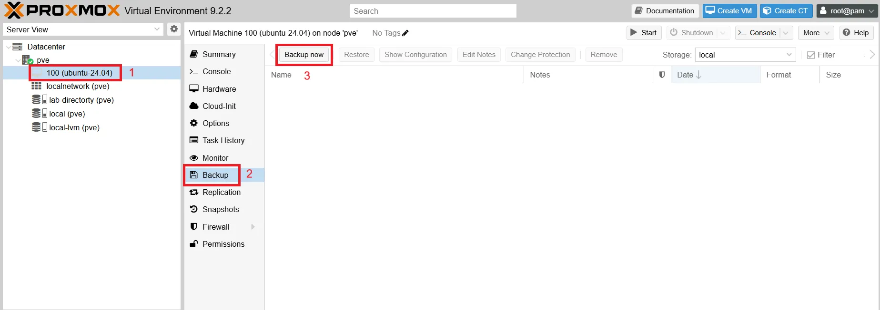The width and height of the screenshot is (880, 310).
Task: Click the Backup now button
Action: coord(304,55)
